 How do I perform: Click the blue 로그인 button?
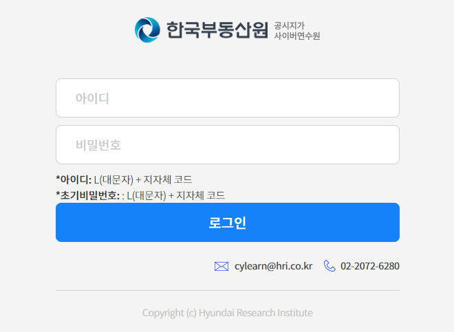tap(228, 222)
